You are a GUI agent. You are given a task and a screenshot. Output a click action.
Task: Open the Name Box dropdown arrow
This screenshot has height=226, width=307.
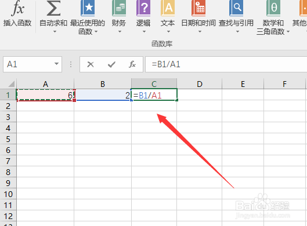pos(57,64)
